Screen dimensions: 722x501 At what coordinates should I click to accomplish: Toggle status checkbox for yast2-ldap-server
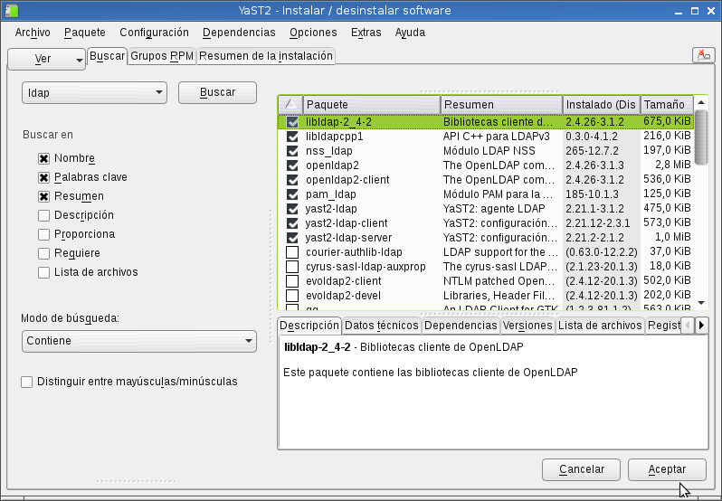pyautogui.click(x=292, y=238)
